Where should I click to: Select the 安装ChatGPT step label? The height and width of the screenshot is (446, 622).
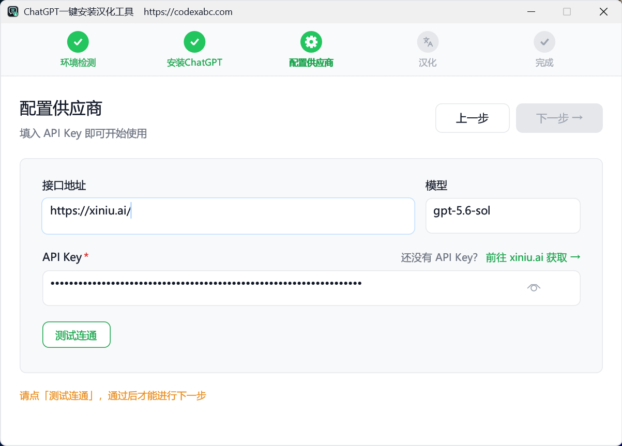(x=194, y=63)
